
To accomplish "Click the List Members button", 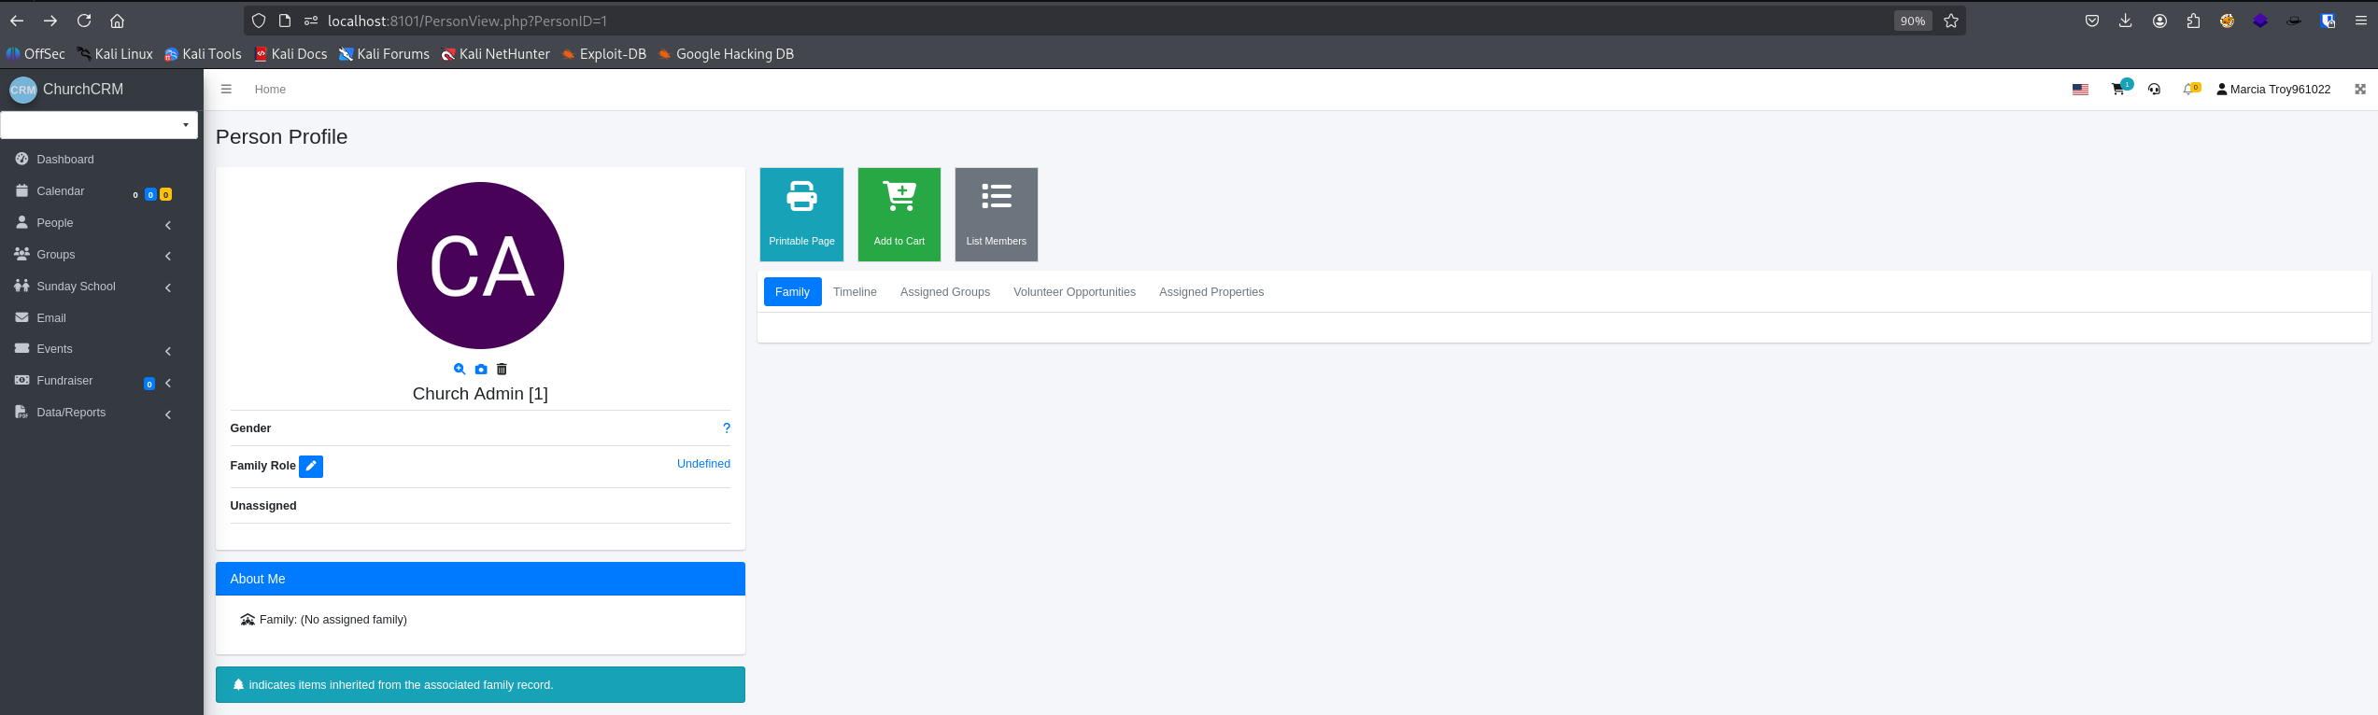I will tap(997, 215).
